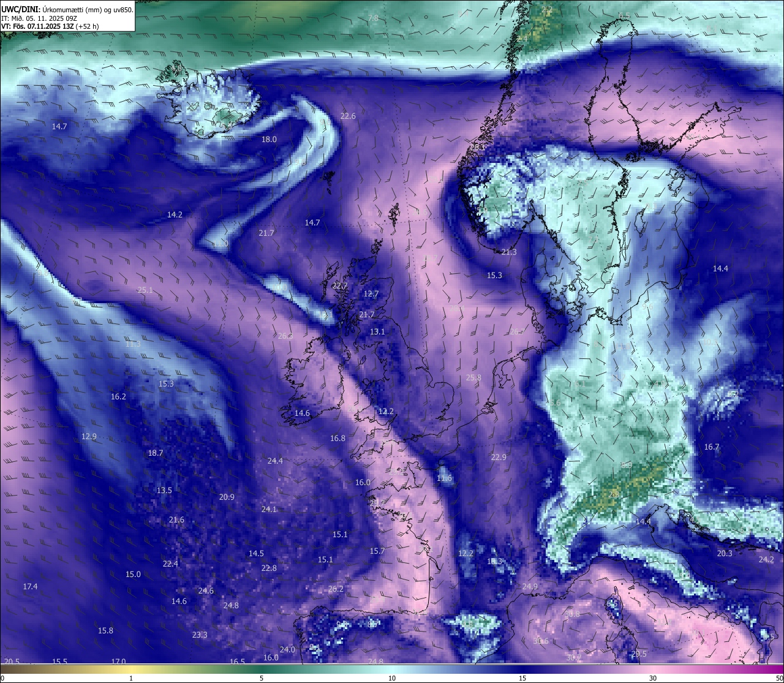Click the 16.2 value on the map
Screen dimensions: 784x683
pos(118,396)
